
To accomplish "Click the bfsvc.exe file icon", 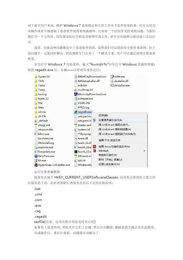I will point(36,134).
